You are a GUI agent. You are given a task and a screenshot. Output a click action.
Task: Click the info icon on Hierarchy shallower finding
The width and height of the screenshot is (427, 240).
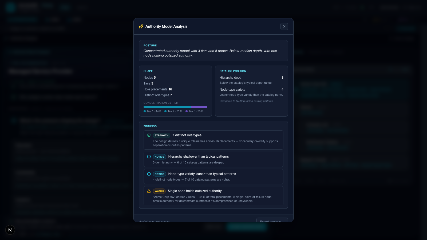tap(149, 157)
